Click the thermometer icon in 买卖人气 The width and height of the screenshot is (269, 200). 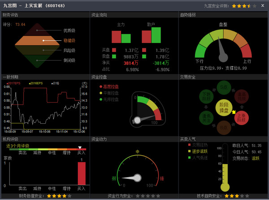(x=225, y=168)
